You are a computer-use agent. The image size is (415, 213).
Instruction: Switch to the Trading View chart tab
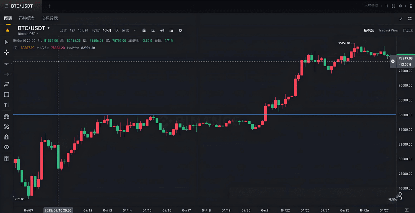[388, 30]
